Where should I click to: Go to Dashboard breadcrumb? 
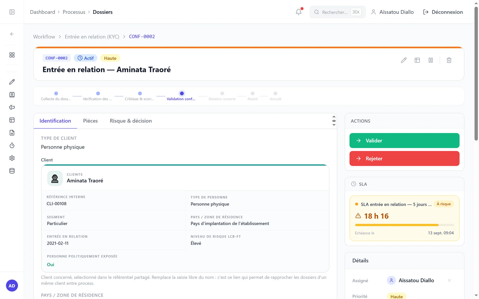click(x=43, y=12)
